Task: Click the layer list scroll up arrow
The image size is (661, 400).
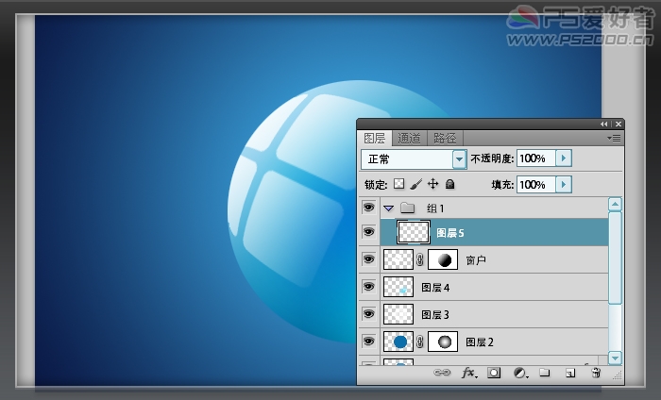Action: [x=615, y=204]
